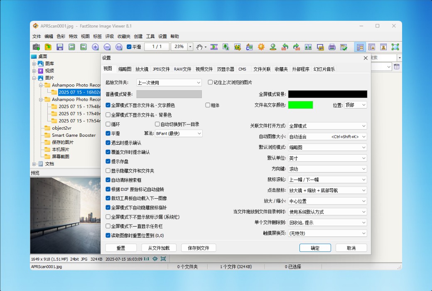
Task: Switch to the JPEG文件 tab
Action: pyautogui.click(x=161, y=69)
